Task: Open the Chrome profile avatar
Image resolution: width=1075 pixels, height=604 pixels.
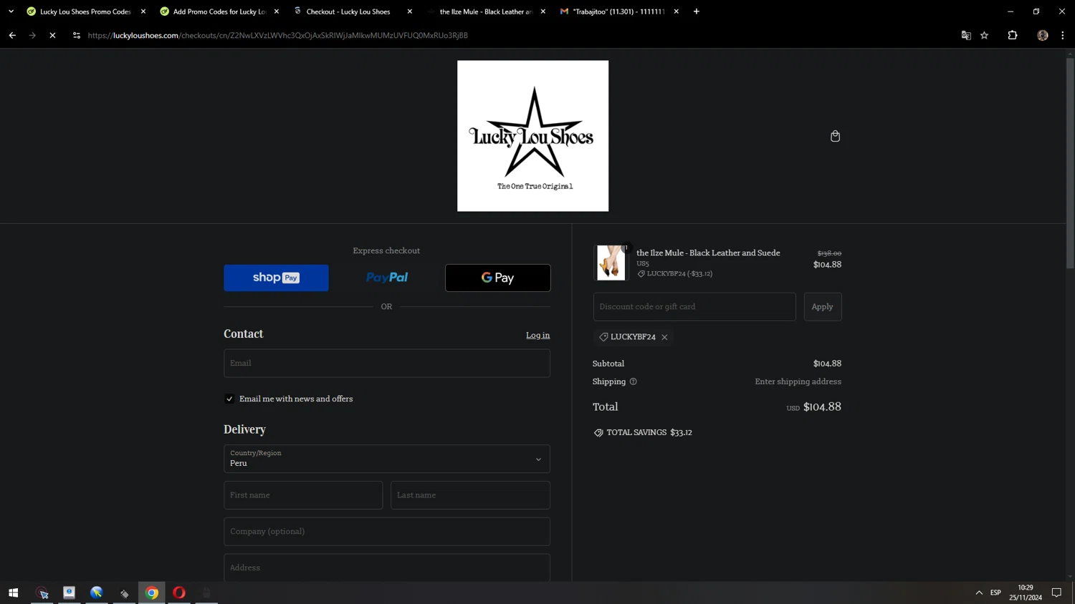Action: 1043,35
